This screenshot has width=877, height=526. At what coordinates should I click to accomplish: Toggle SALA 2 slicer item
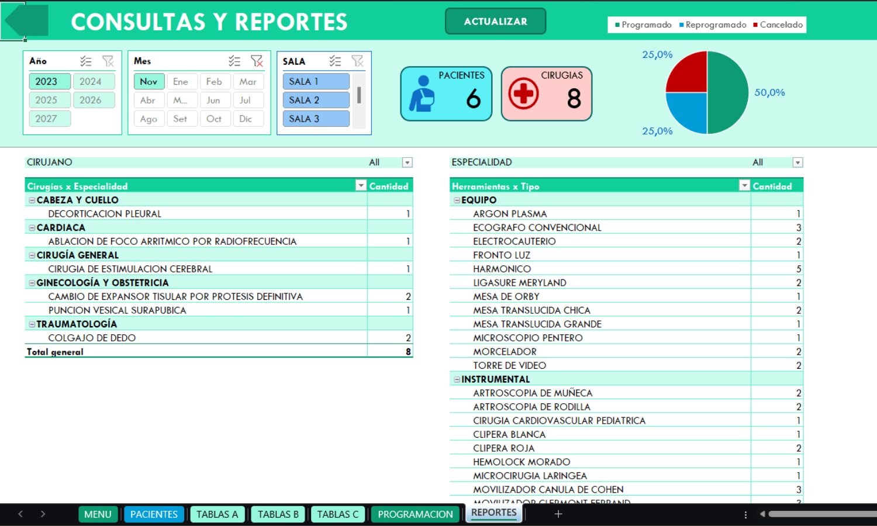click(x=316, y=100)
